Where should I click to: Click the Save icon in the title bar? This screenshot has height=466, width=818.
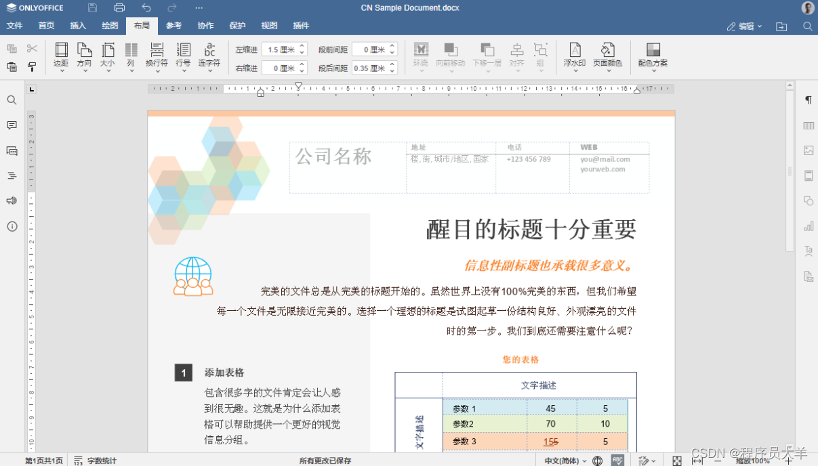click(93, 8)
